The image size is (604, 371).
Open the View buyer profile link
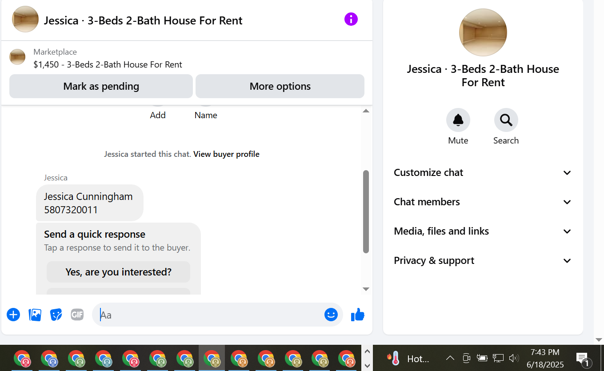(226, 154)
